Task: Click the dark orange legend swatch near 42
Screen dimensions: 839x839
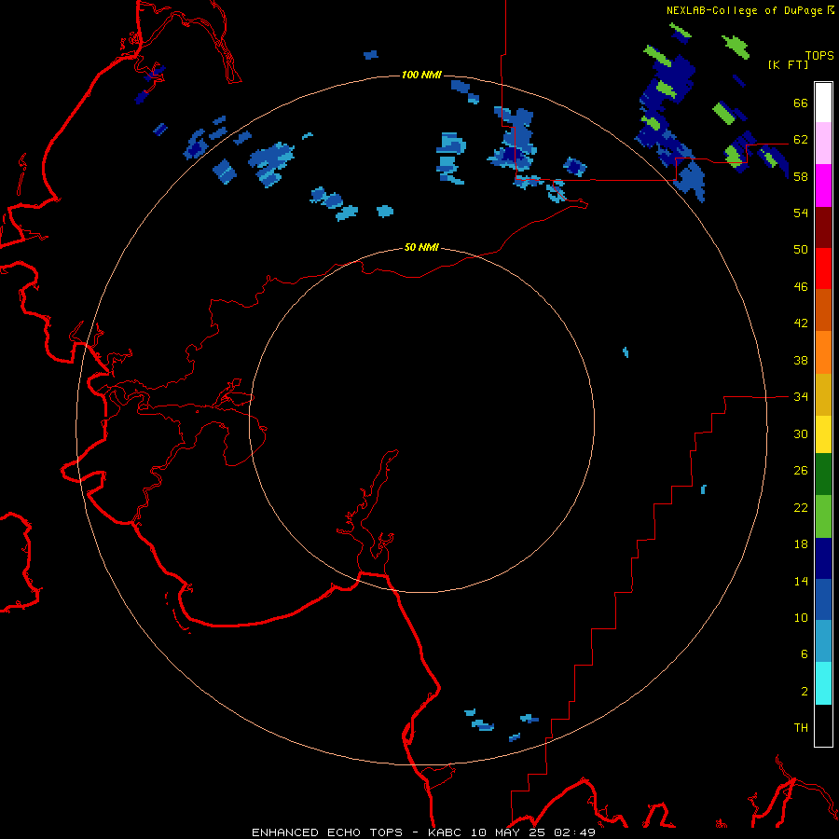Action: [823, 310]
